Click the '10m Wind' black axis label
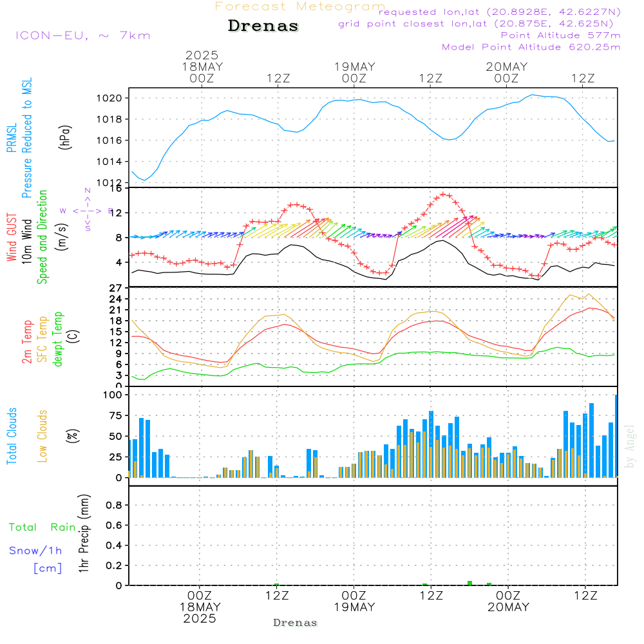Screen dimensions: 644x644 tap(26, 241)
